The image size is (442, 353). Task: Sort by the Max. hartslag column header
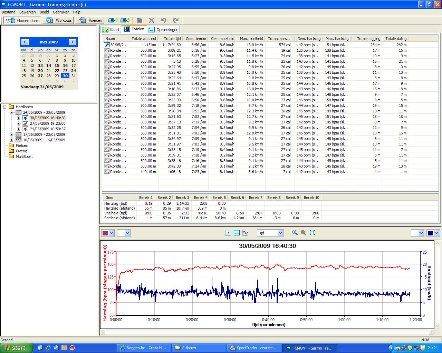click(337, 39)
